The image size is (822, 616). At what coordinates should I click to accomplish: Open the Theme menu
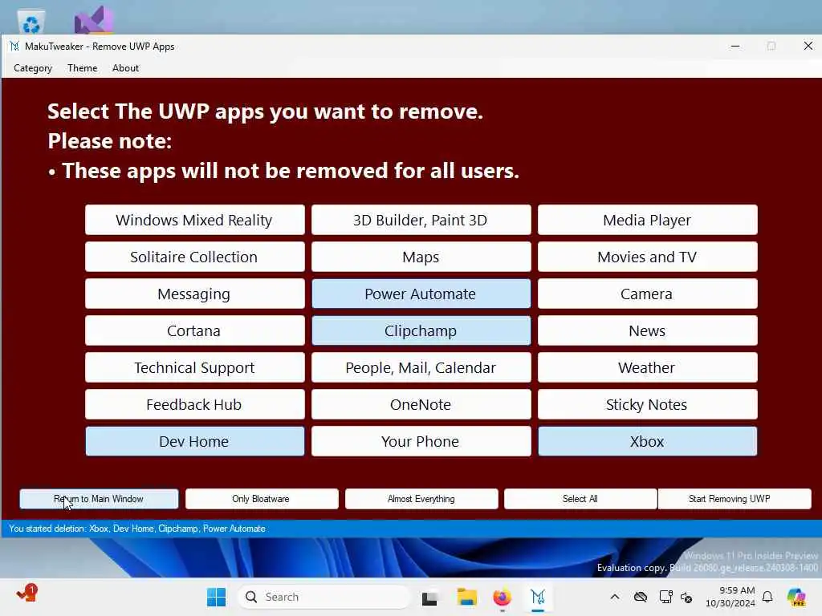coord(83,68)
